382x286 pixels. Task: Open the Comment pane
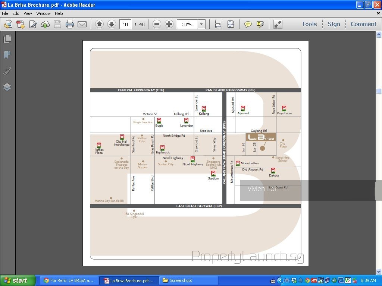[363, 24]
